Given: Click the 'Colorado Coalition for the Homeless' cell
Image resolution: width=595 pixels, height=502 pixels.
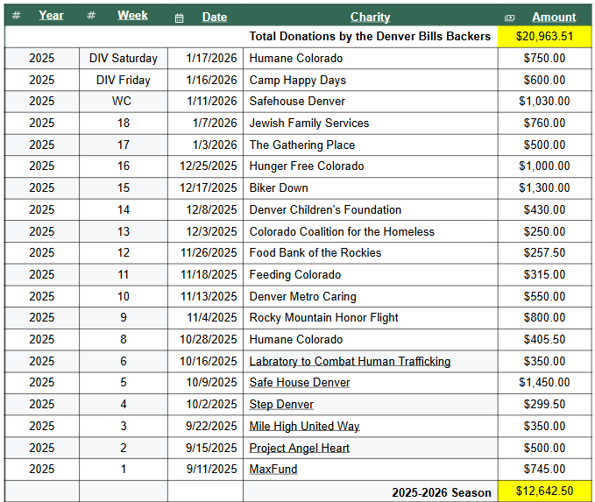Looking at the screenshot, I should pyautogui.click(x=371, y=232).
